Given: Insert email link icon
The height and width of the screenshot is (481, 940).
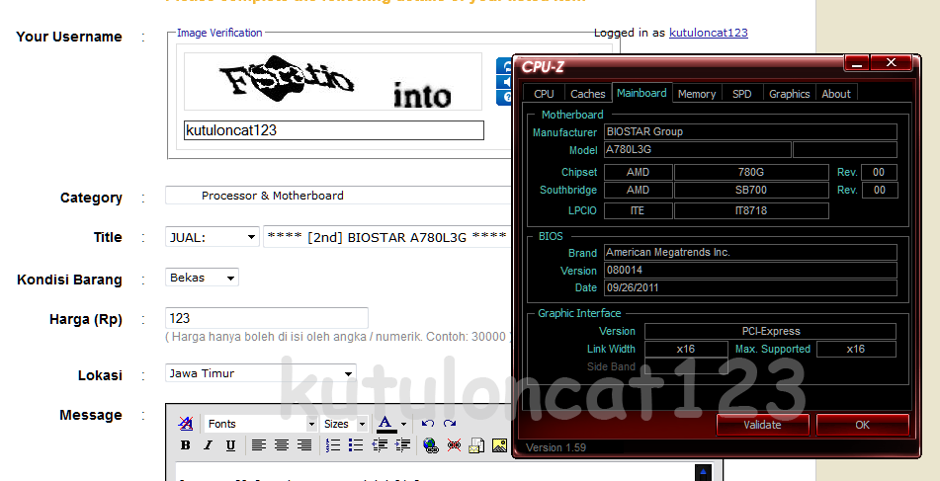Looking at the screenshot, I should [x=476, y=445].
